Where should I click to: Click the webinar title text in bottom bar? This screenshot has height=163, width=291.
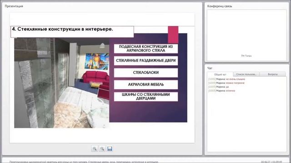[x=84, y=162]
